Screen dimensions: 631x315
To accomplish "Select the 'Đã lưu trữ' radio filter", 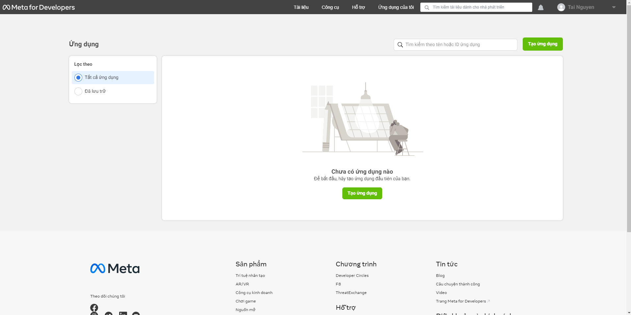I will pyautogui.click(x=78, y=91).
